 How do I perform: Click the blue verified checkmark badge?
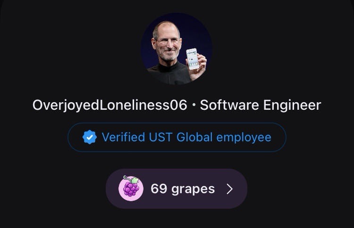click(x=90, y=137)
